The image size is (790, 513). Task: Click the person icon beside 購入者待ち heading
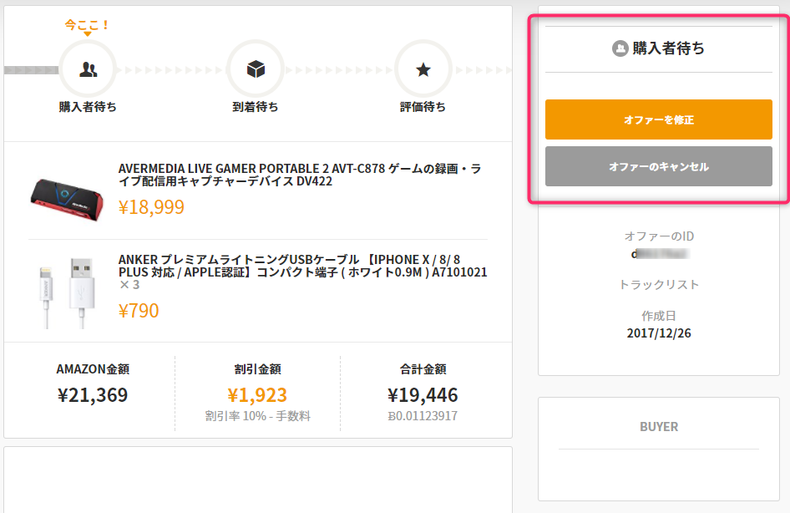tap(620, 48)
